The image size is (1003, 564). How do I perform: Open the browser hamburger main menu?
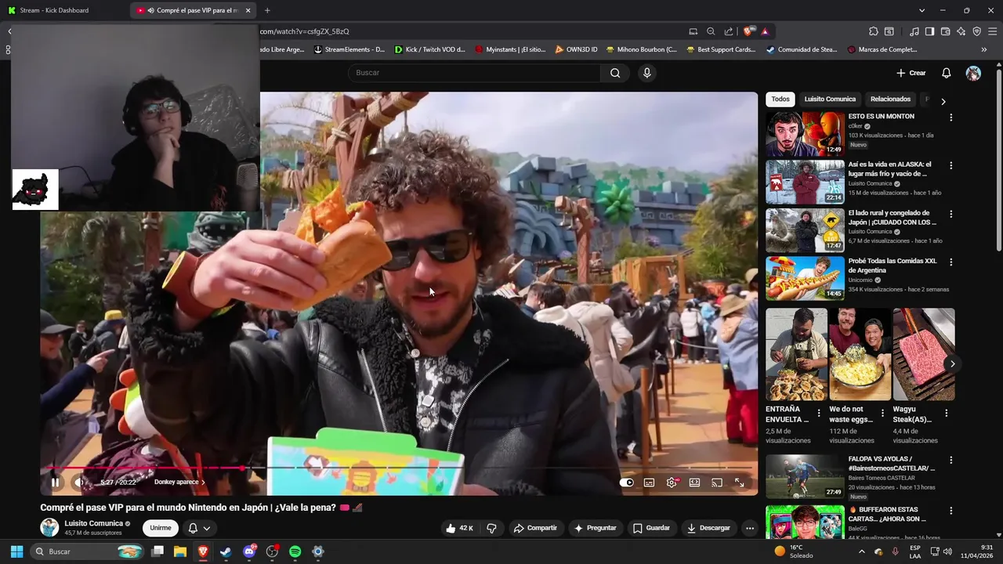[x=994, y=31]
